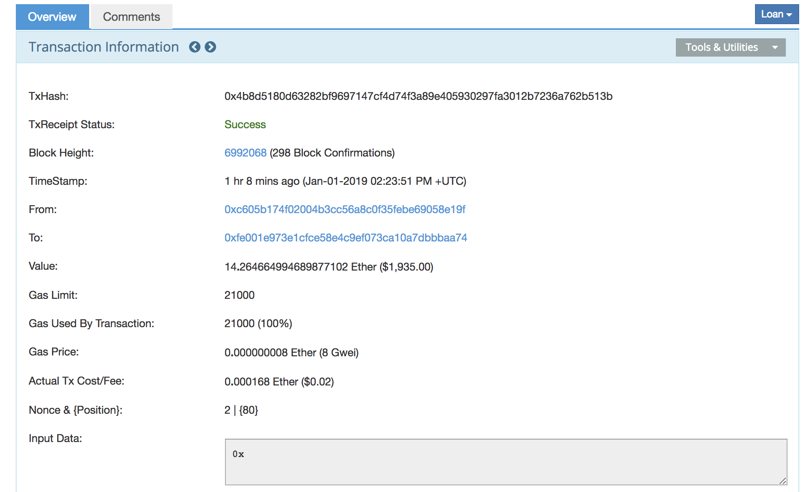Open the Comments tab
Screen dimensions: 810x492
131,17
